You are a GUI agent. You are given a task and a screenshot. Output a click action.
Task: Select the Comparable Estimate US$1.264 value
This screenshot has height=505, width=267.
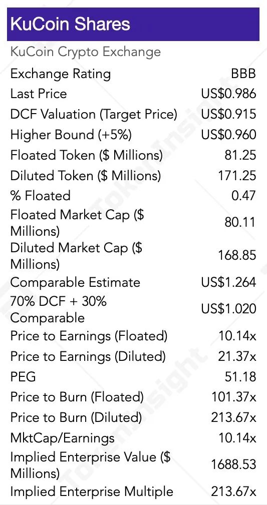coord(228,282)
